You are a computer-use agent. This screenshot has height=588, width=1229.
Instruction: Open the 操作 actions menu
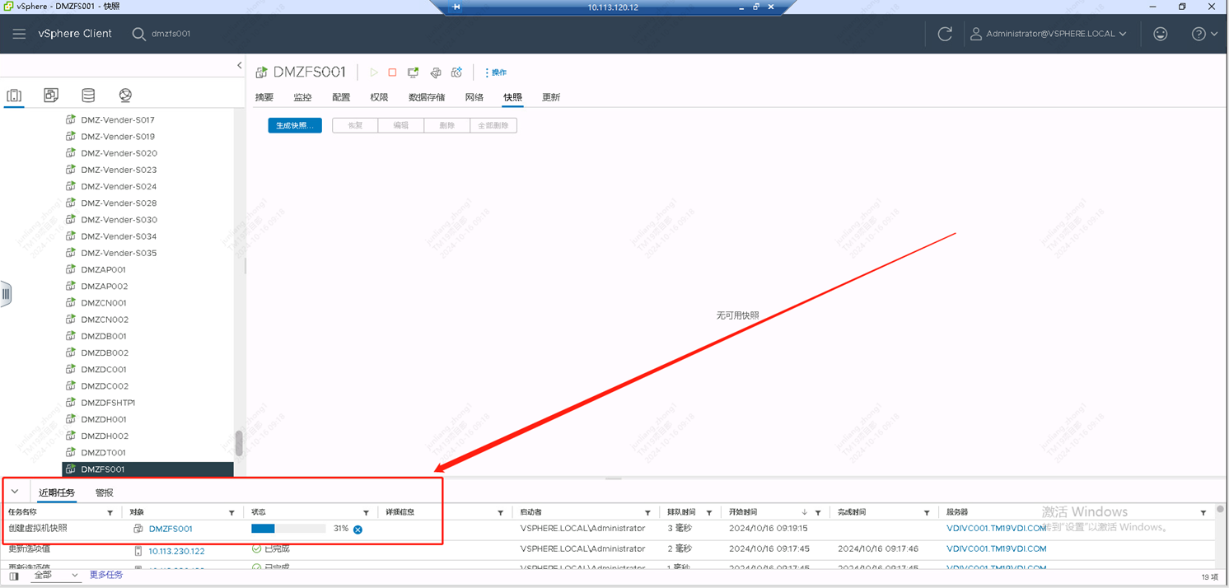pos(496,72)
